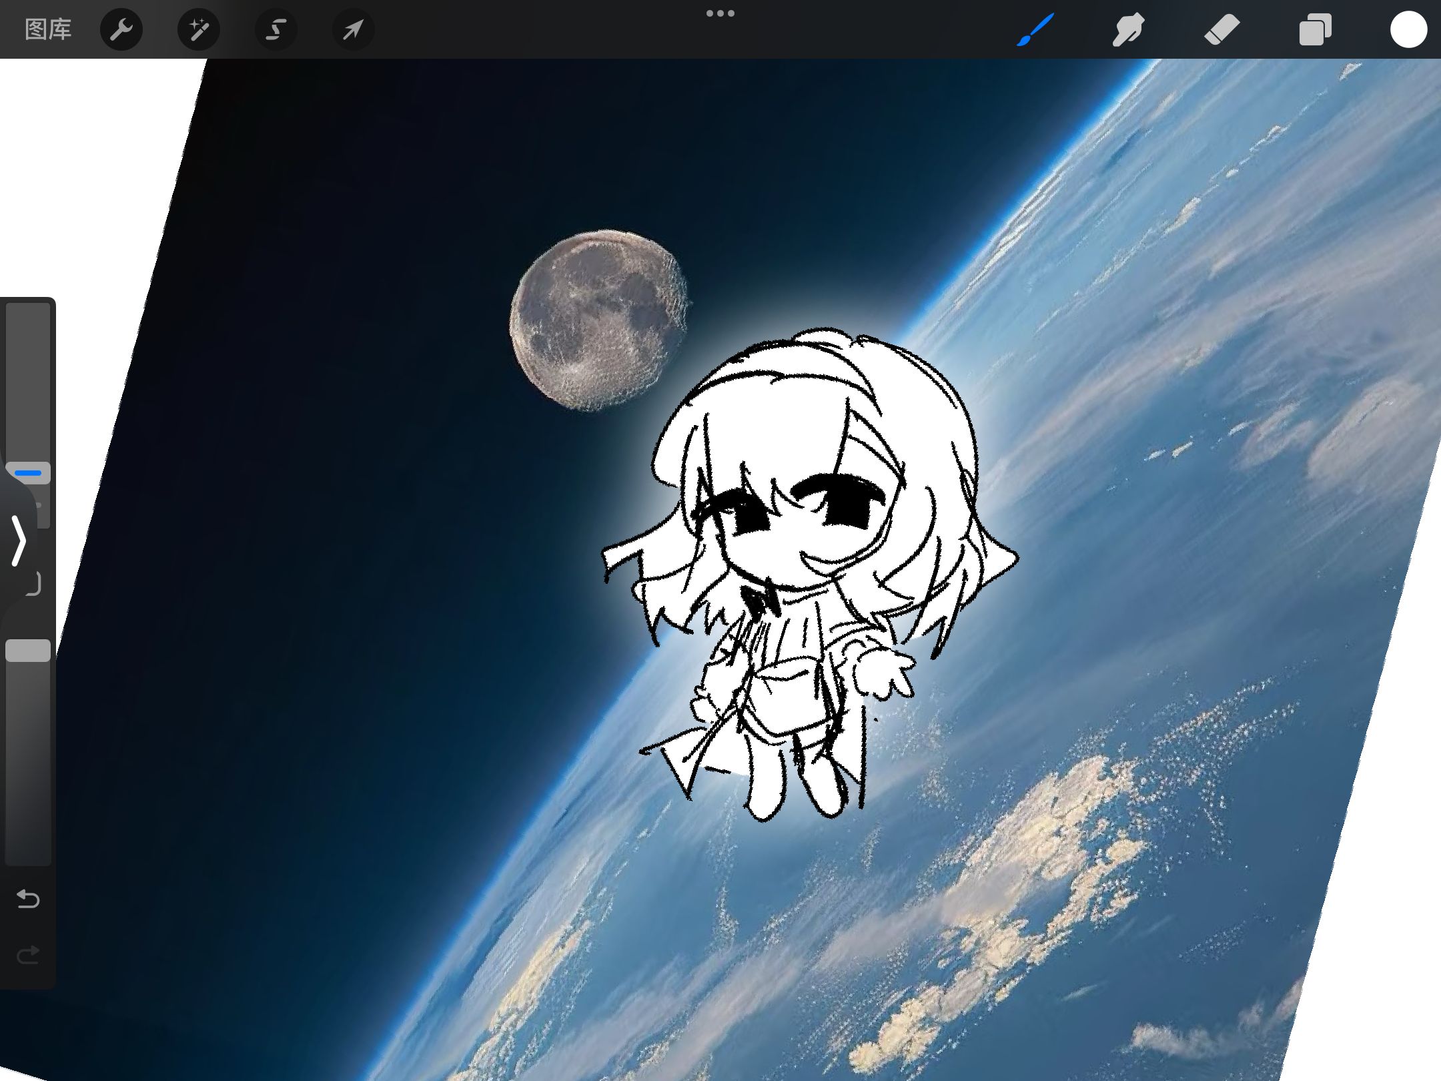The image size is (1441, 1081).
Task: Activate the Selection S-shaped tool
Action: tap(276, 29)
